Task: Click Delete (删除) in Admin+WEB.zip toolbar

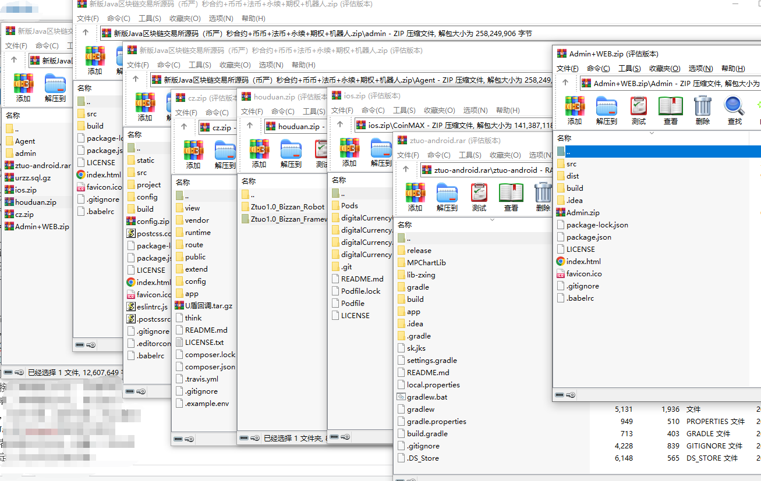Action: (x=703, y=110)
